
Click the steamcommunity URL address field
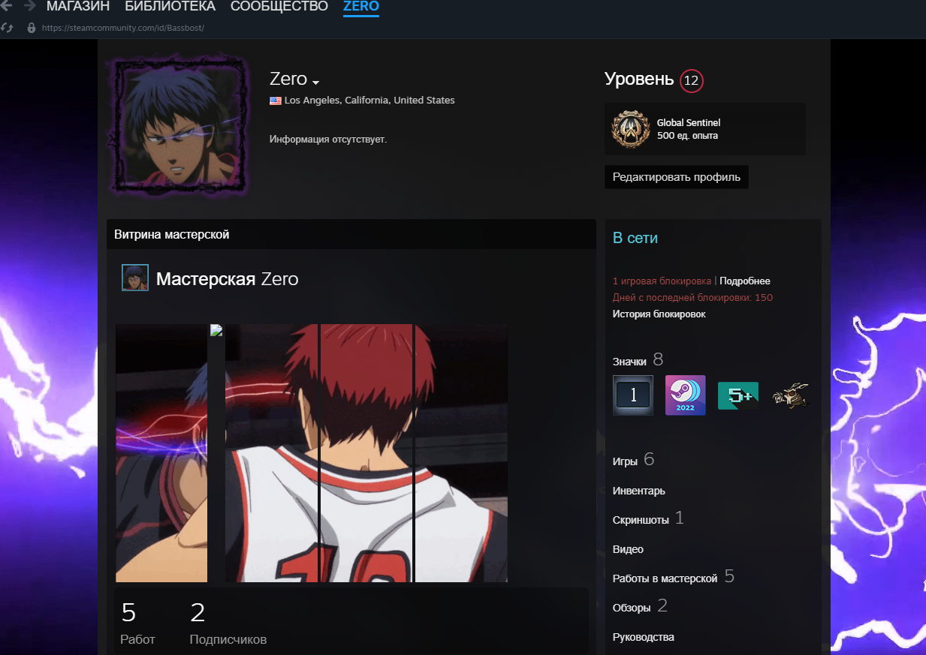click(x=123, y=28)
